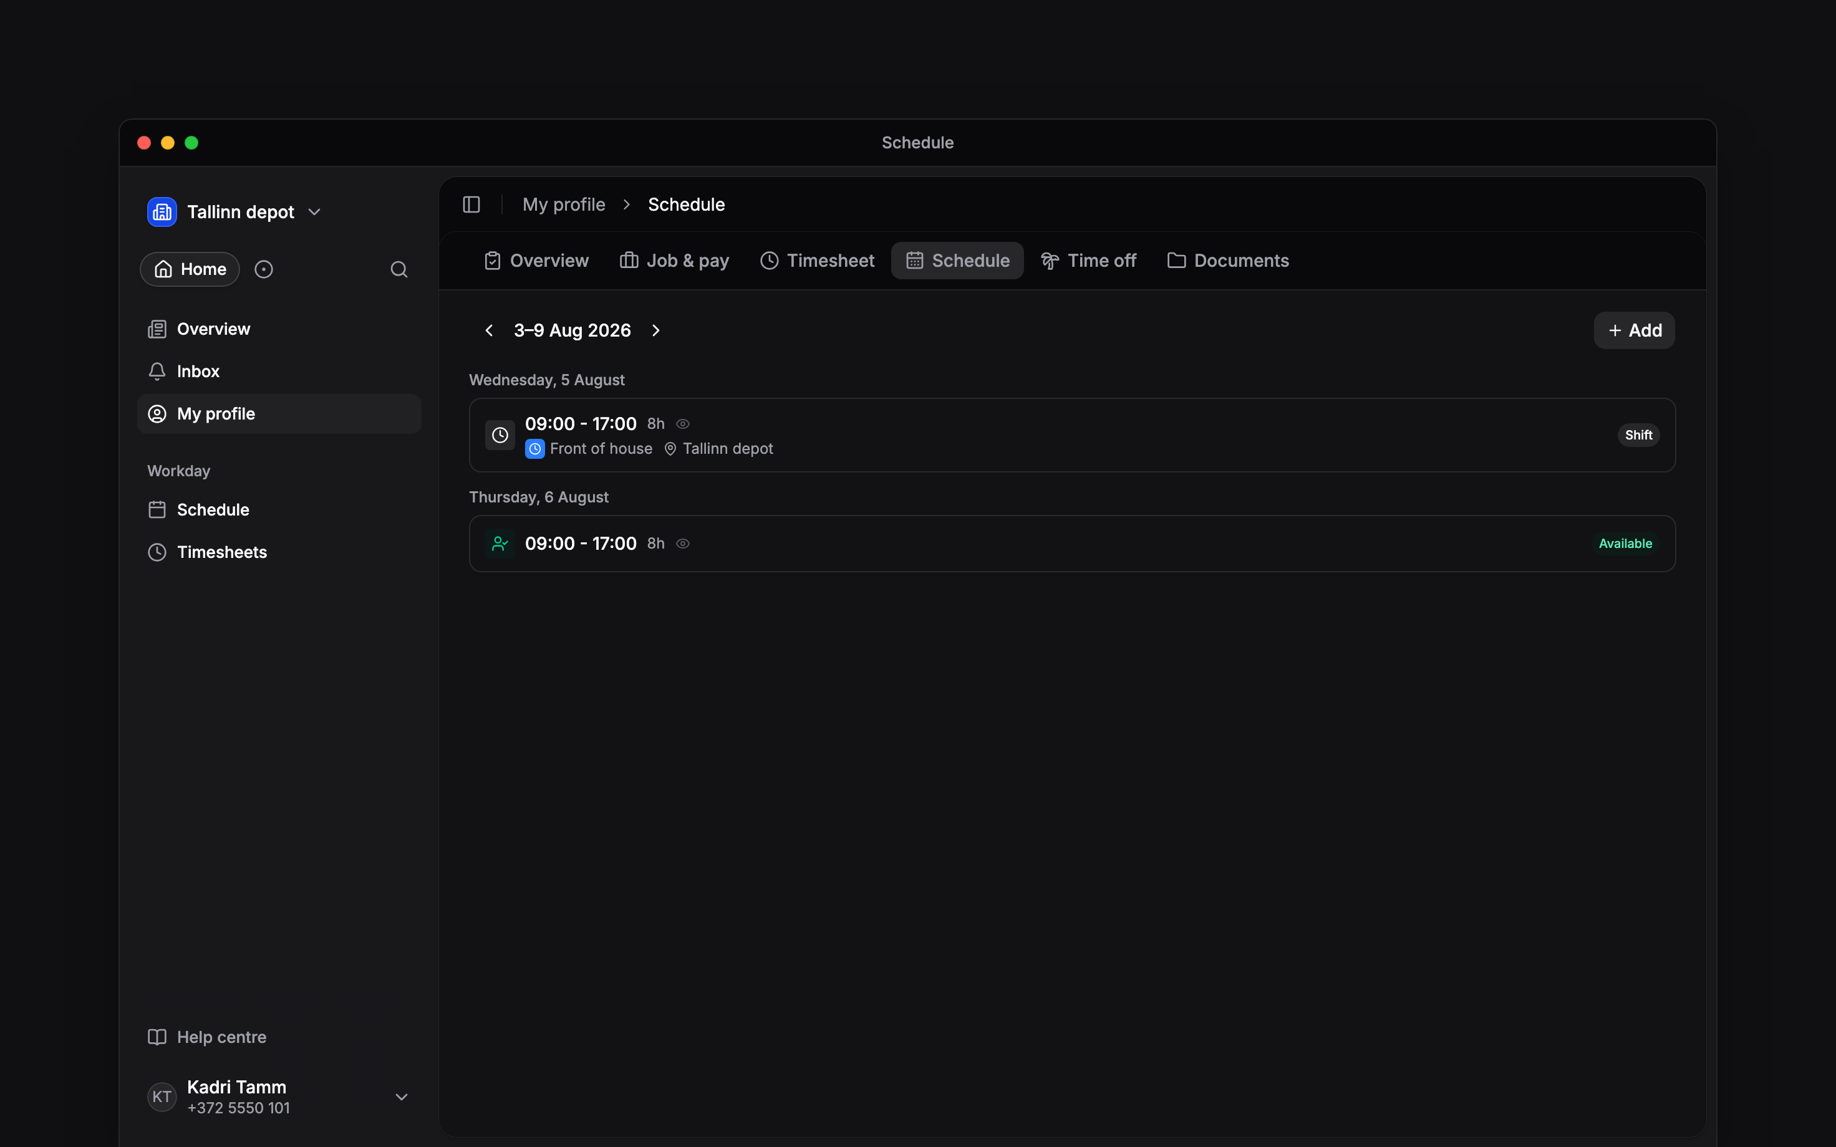The width and height of the screenshot is (1836, 1147).
Task: Click the Shift badge on Wednesday card
Action: point(1639,436)
